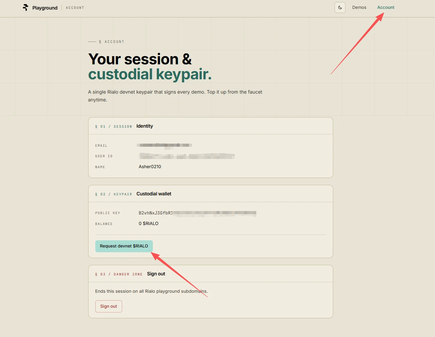Viewport: 435px width, 337px height.
Task: Open the Demos page
Action: coord(359,7)
